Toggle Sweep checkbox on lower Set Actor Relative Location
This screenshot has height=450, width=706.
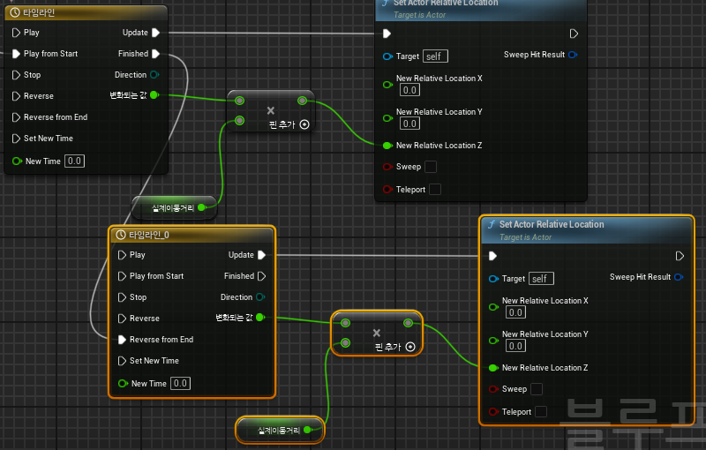[537, 389]
